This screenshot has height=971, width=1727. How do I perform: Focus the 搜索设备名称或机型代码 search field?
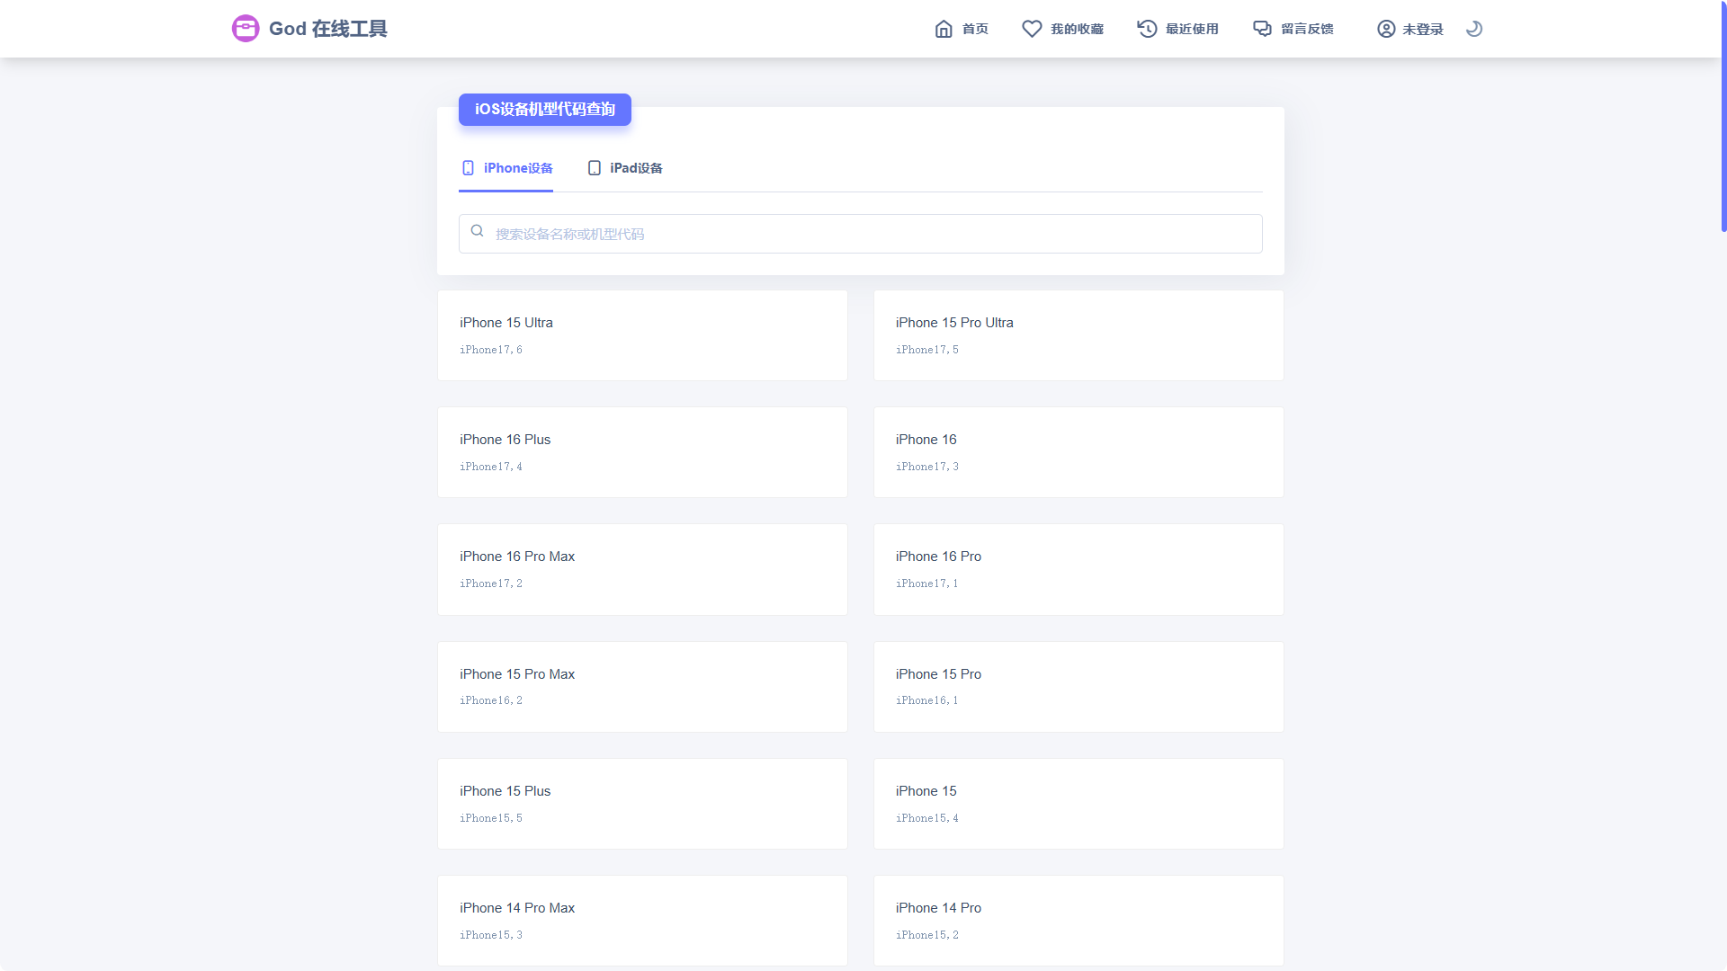(x=861, y=234)
